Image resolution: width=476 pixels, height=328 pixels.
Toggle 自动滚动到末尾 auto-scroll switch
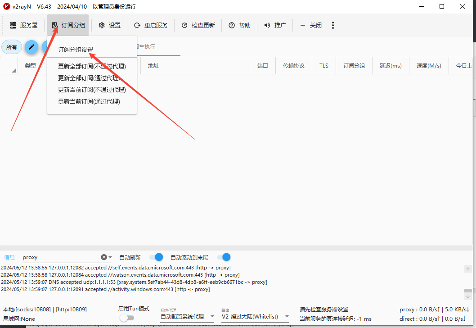[224, 257]
